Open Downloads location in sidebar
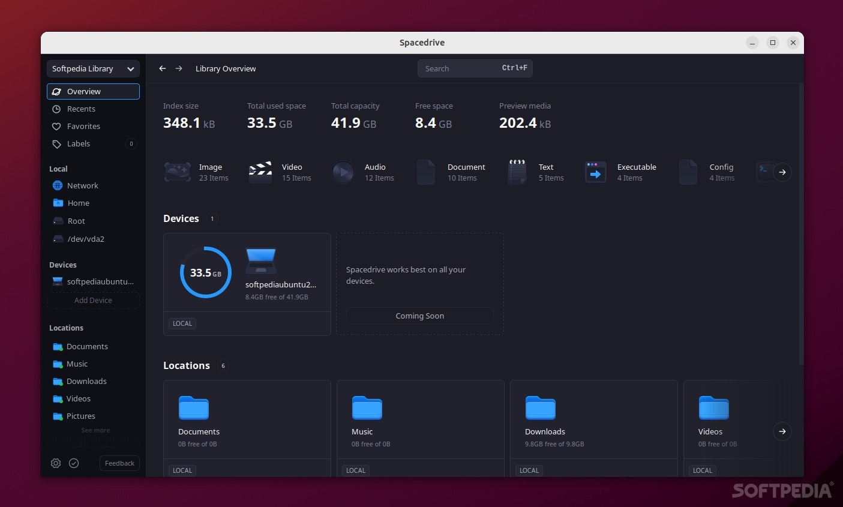 point(93,381)
